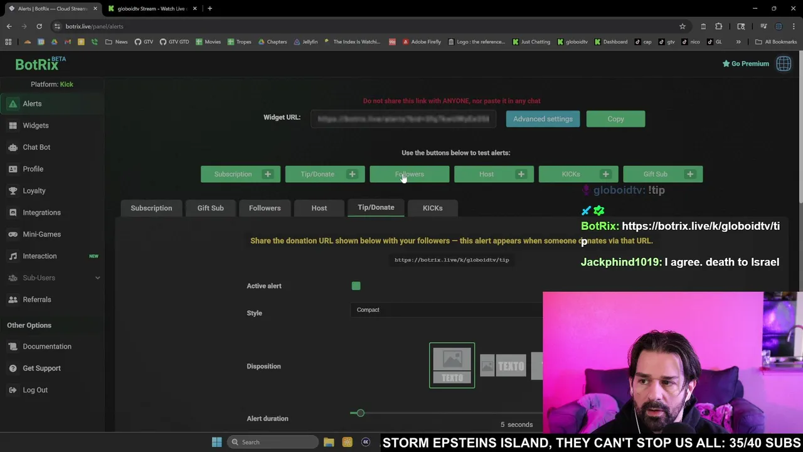Image resolution: width=803 pixels, height=452 pixels.
Task: Open the Windows Start menu
Action: (216, 442)
